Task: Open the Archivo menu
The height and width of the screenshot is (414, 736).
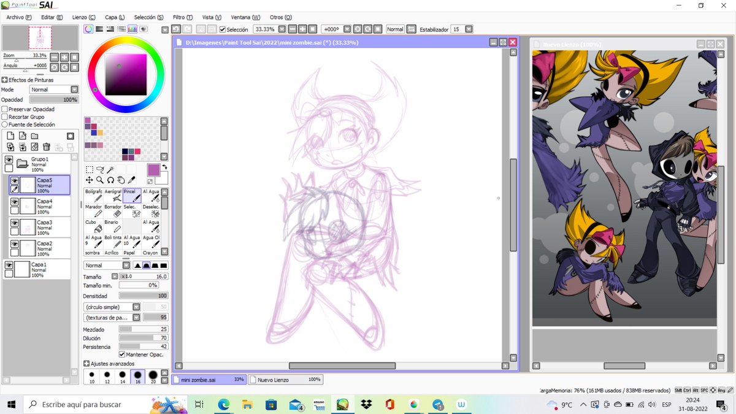Action: [x=19, y=17]
